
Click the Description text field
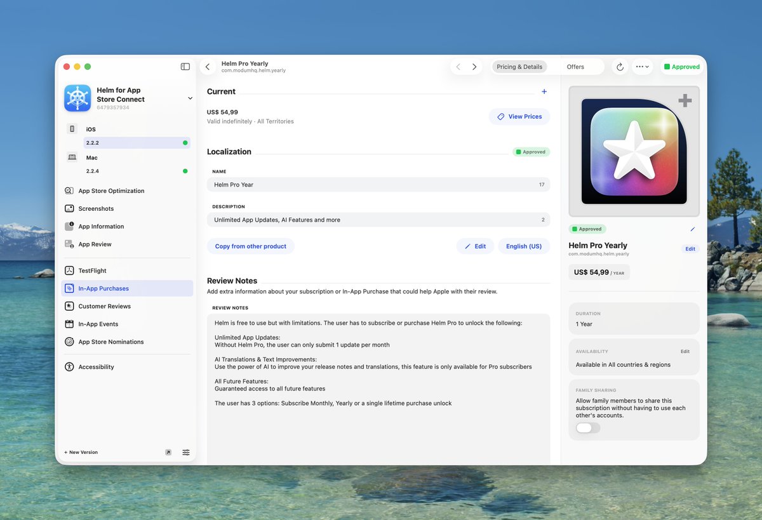pos(378,220)
